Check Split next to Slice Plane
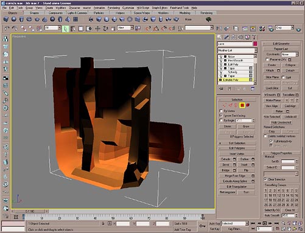The image size is (305, 233). 283,77
